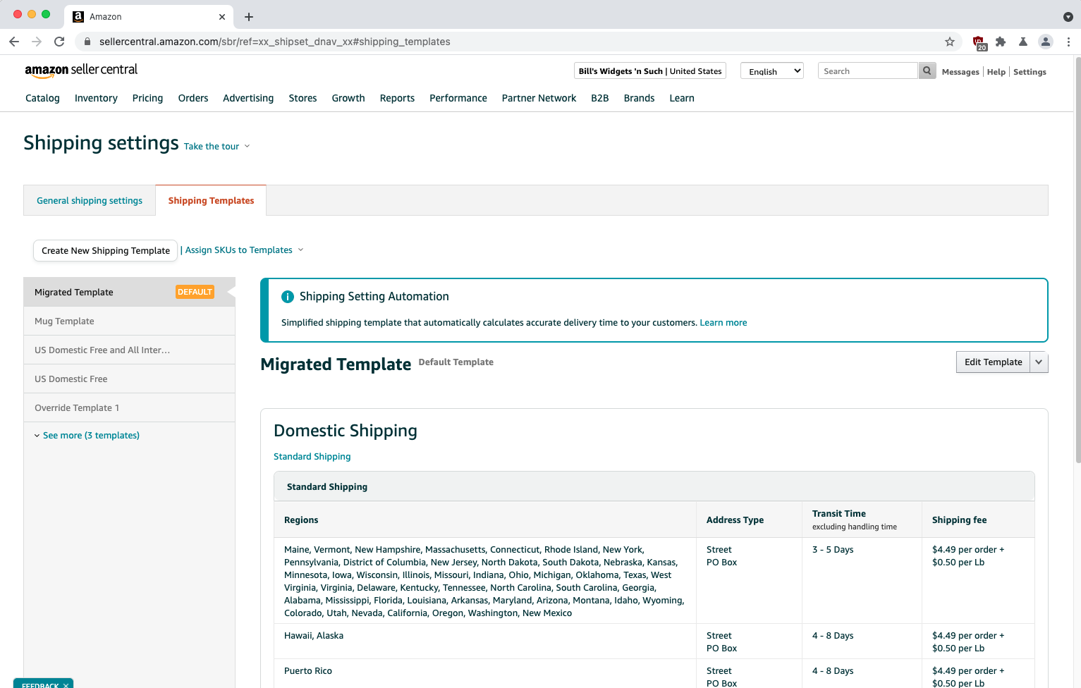
Task: Open the Edit Template dropdown arrow
Action: [1038, 362]
